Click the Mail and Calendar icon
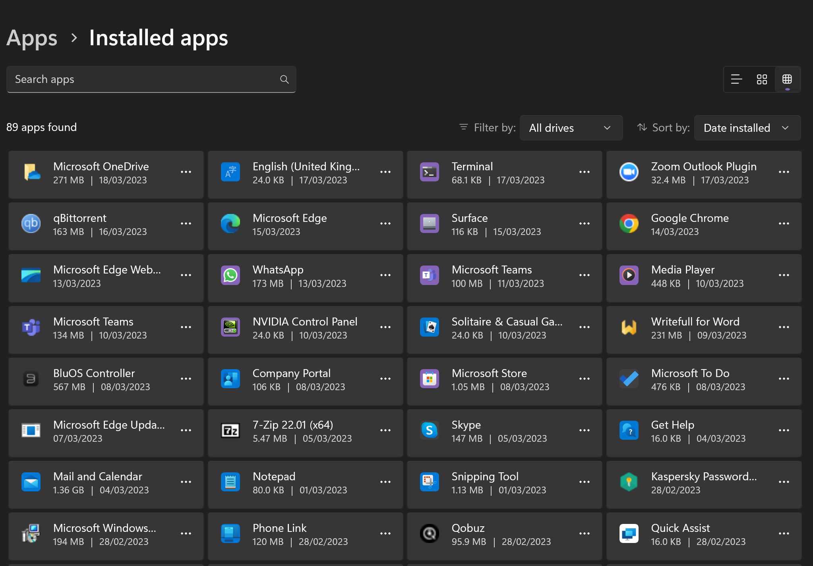The width and height of the screenshot is (813, 566). 31,482
